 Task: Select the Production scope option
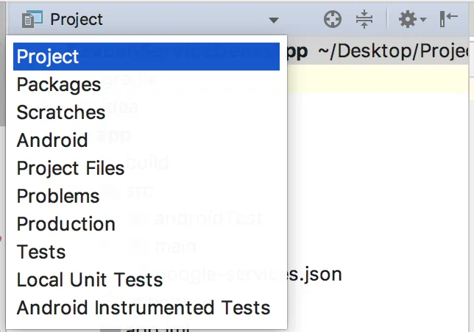click(x=66, y=224)
